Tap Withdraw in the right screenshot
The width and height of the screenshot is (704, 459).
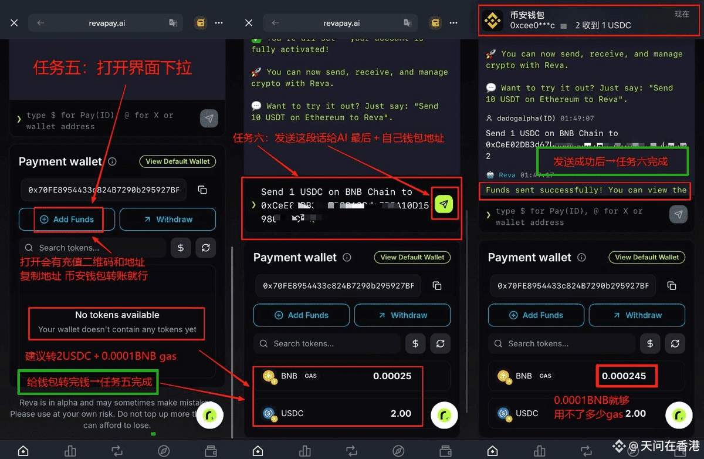point(637,315)
